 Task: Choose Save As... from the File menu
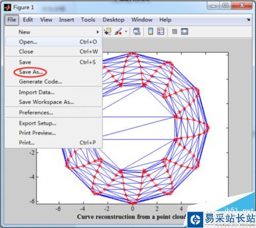click(x=53, y=72)
